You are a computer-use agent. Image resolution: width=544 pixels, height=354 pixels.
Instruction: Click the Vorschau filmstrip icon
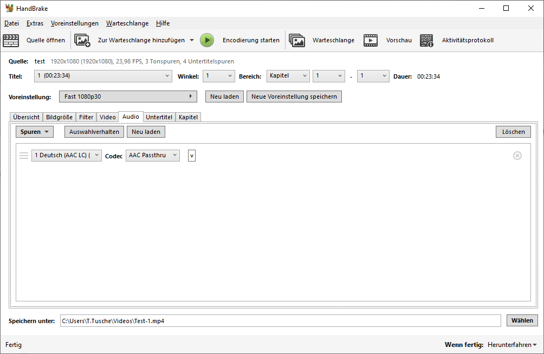(371, 40)
